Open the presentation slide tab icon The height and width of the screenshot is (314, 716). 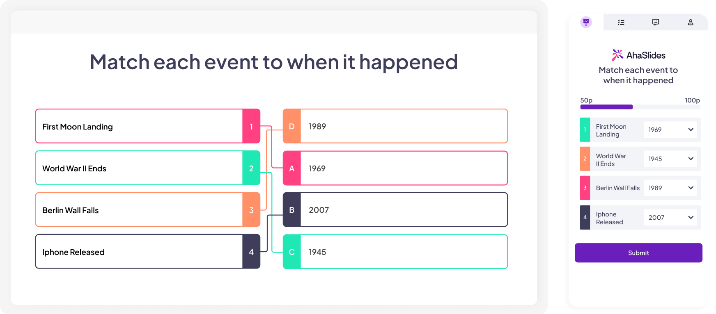[x=586, y=22]
